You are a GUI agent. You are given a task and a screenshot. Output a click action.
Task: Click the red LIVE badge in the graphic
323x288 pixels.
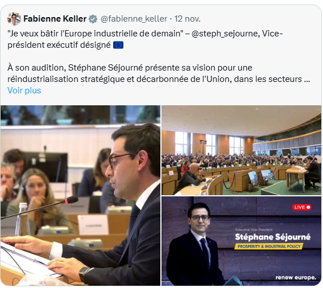(x=302, y=207)
